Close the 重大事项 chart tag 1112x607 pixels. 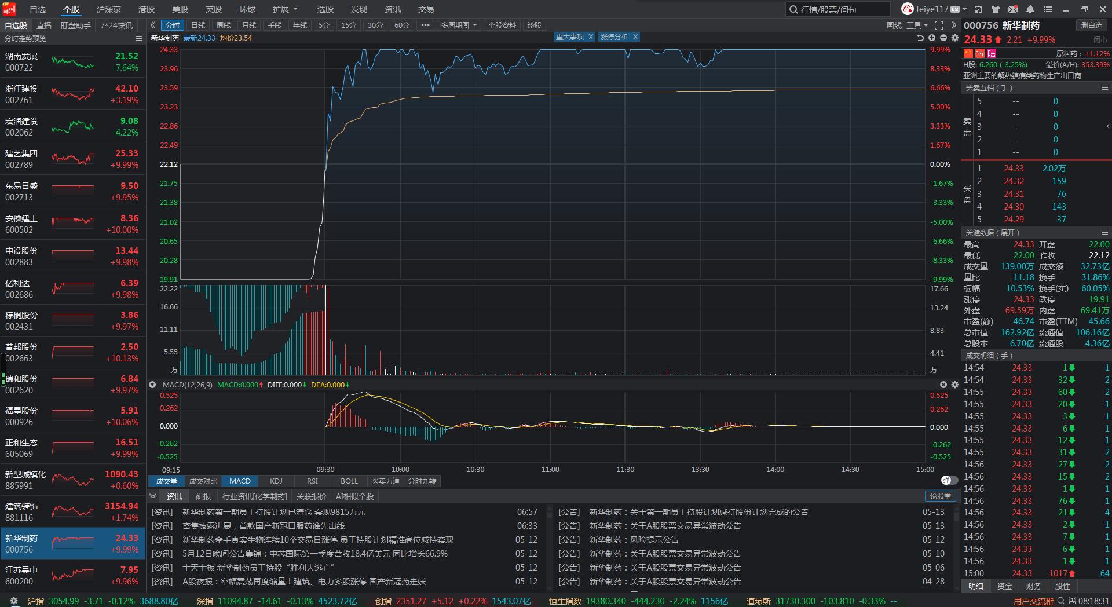590,37
